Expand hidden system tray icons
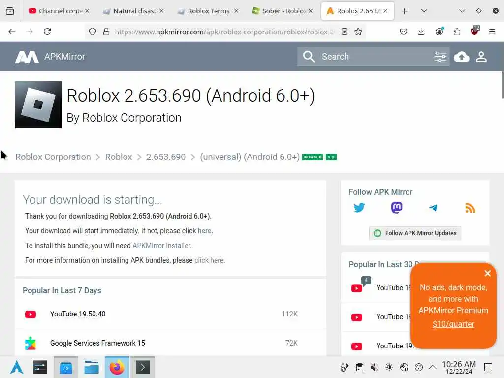This screenshot has width=504, height=378. (x=433, y=367)
